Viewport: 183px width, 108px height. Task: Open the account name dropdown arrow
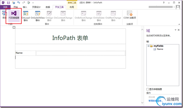[174, 7]
